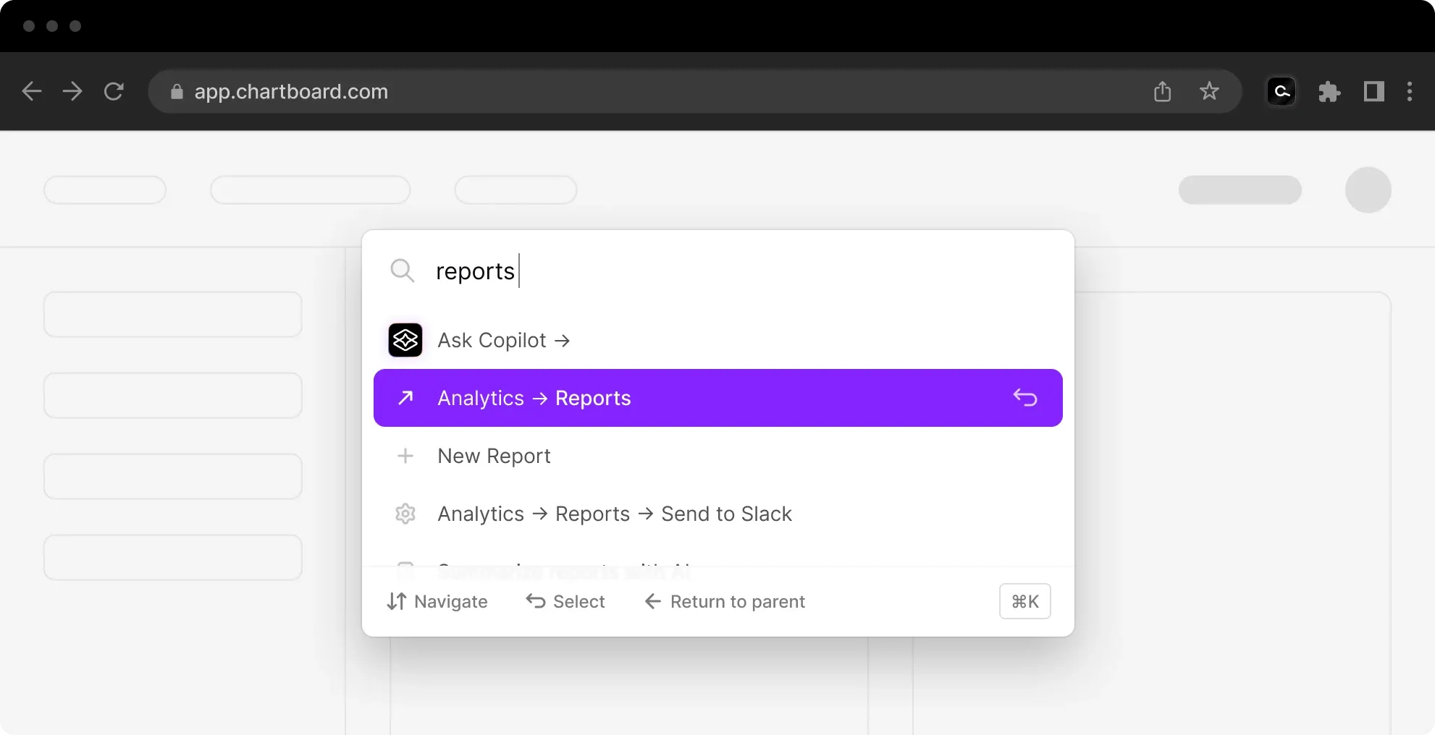Image resolution: width=1435 pixels, height=735 pixels.
Task: Click the browser back arrow
Action: 32,91
